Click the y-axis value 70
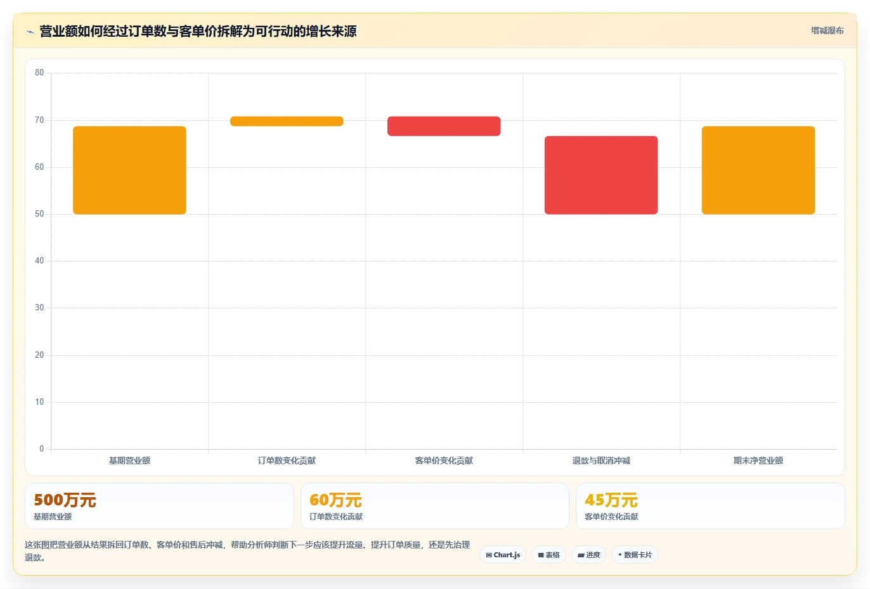This screenshot has height=589, width=870. (x=39, y=120)
